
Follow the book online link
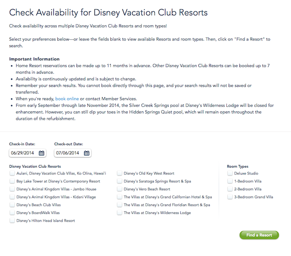pos(67,99)
